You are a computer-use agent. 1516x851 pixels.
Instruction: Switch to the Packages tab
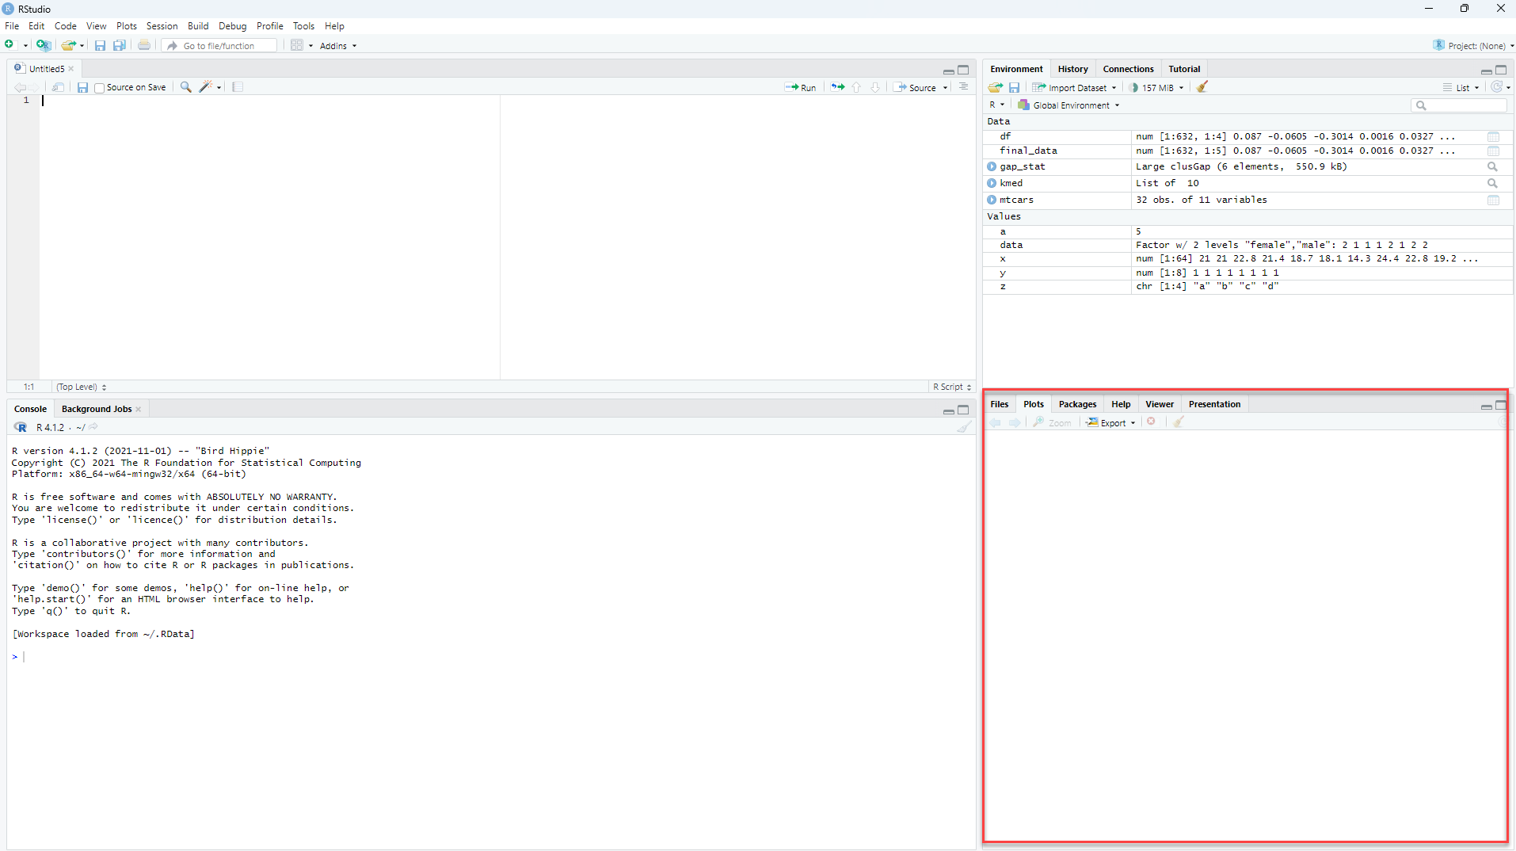(1077, 404)
